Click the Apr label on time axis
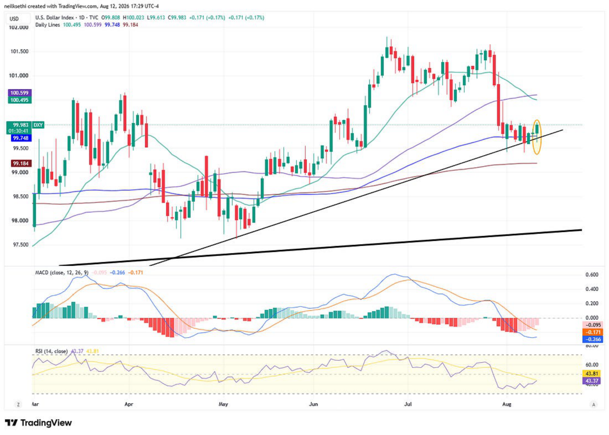The height and width of the screenshot is (435, 609). [128, 404]
